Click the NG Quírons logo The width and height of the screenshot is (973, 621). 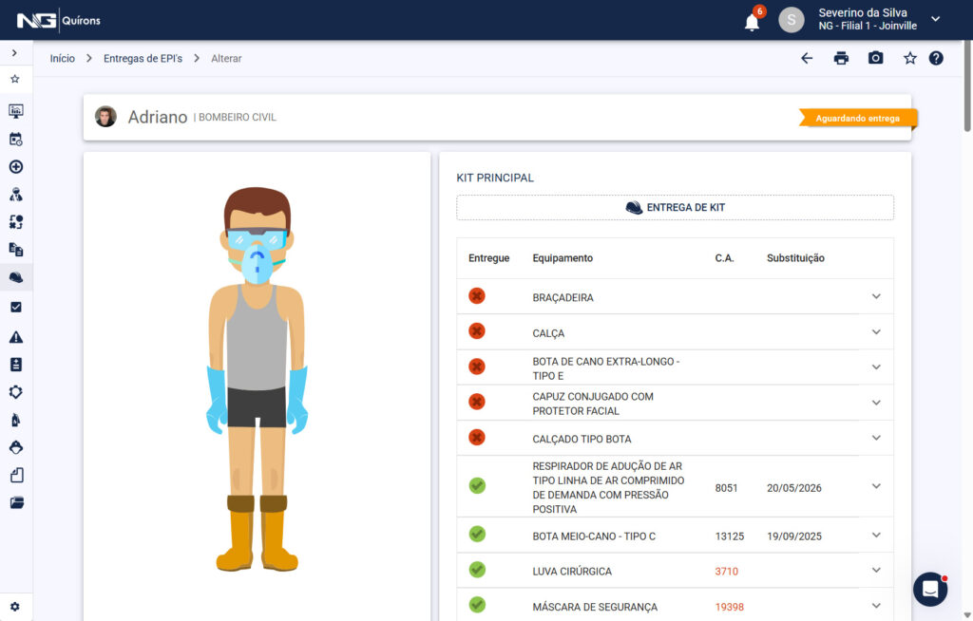[59, 21]
